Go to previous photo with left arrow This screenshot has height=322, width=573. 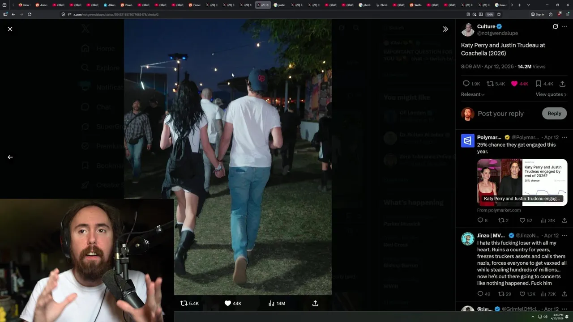click(10, 157)
